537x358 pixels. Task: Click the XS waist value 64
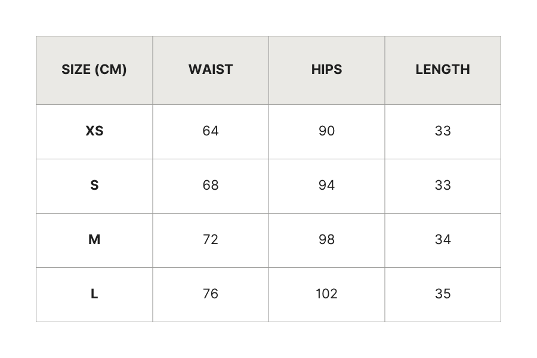211,131
